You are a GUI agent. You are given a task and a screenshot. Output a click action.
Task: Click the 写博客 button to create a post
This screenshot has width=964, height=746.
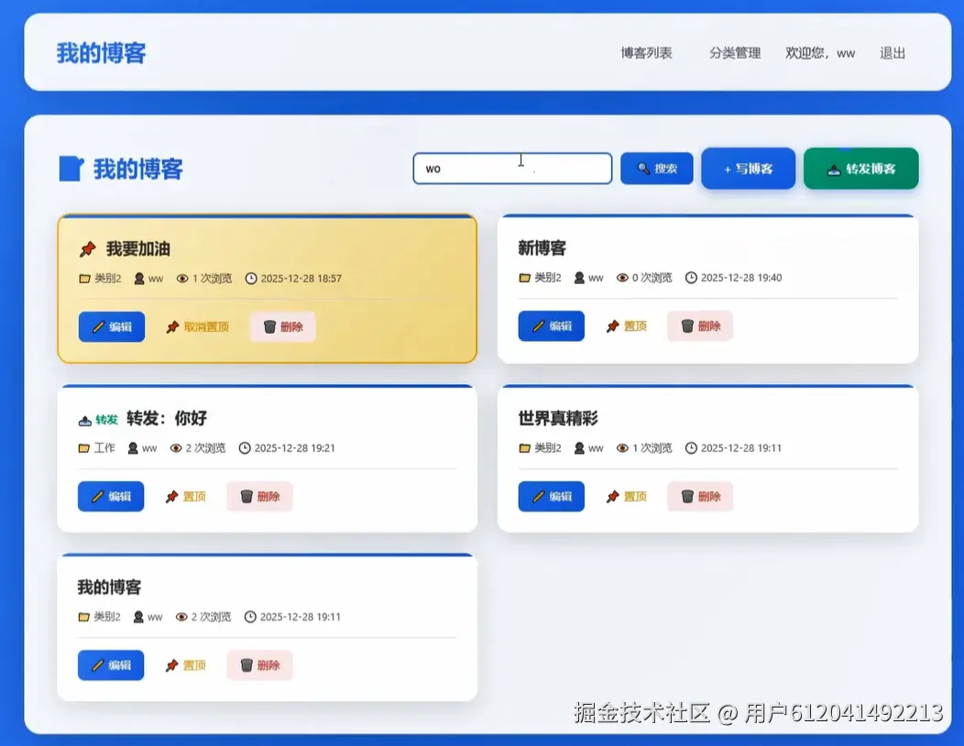coord(748,169)
